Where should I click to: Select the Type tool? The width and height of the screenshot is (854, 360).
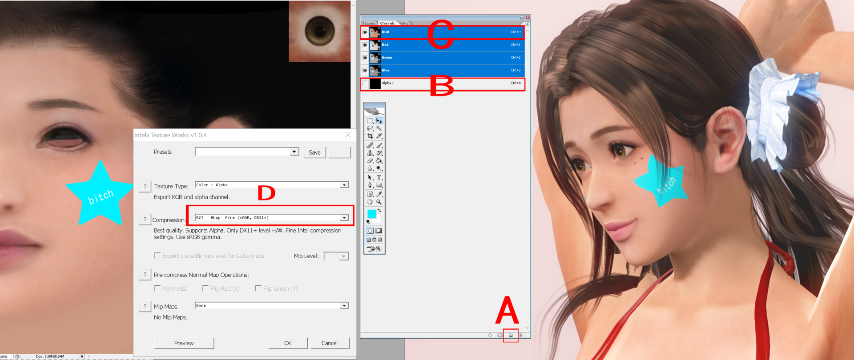[x=379, y=177]
